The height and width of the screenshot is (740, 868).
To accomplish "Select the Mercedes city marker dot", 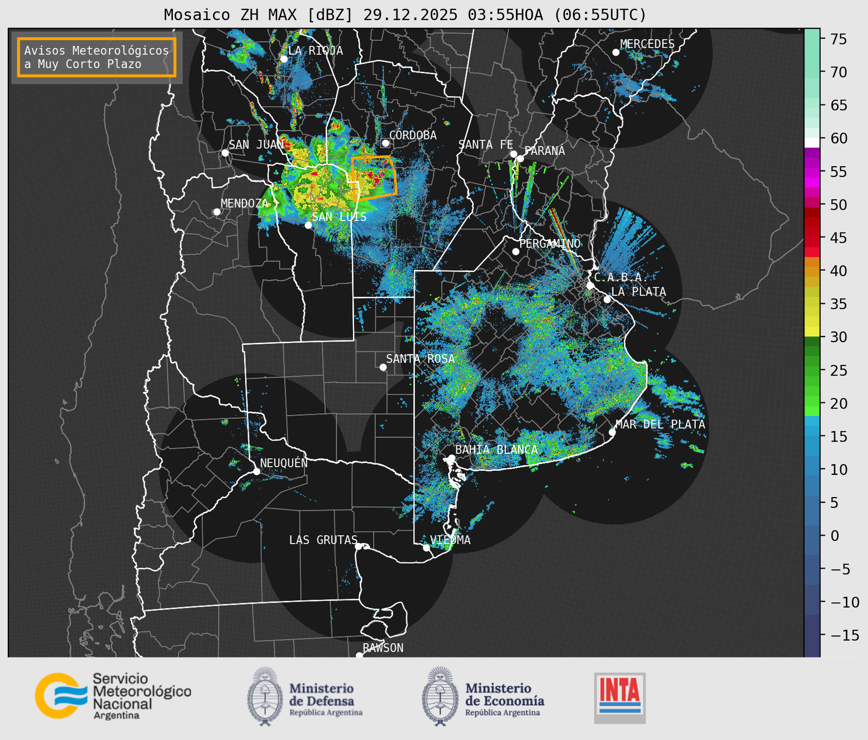I will [x=615, y=52].
